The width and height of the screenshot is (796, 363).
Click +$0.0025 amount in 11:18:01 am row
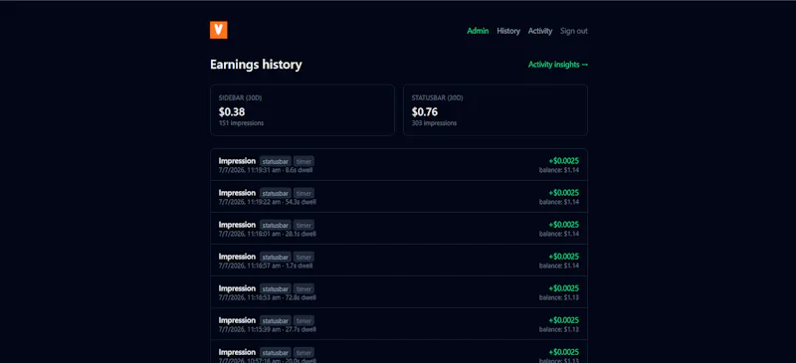point(563,225)
